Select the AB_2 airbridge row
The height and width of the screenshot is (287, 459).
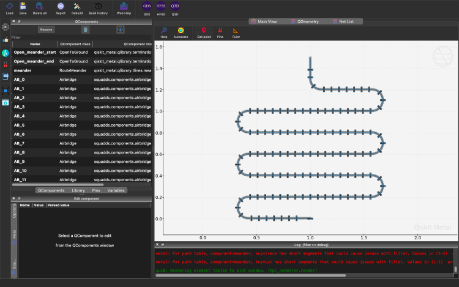(82, 98)
